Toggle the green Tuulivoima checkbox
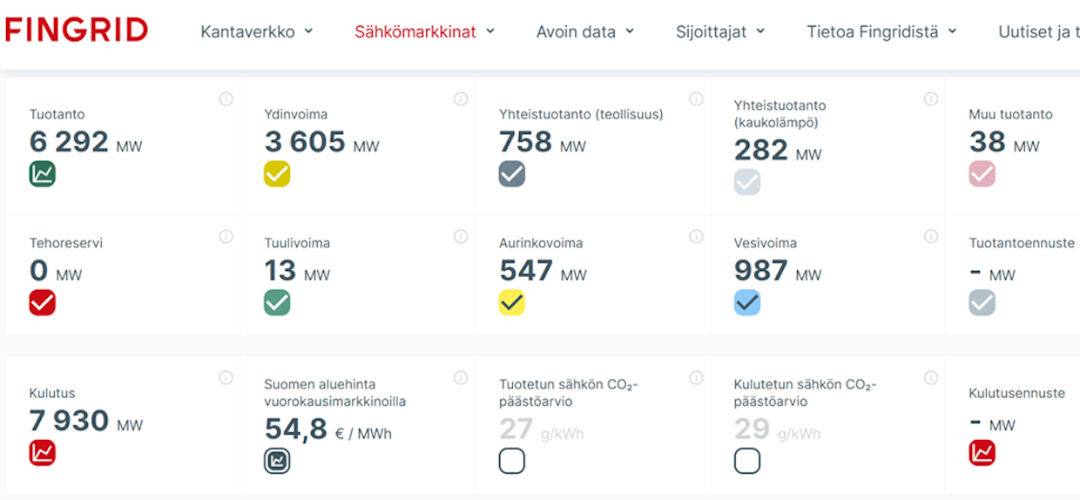 pyautogui.click(x=277, y=303)
